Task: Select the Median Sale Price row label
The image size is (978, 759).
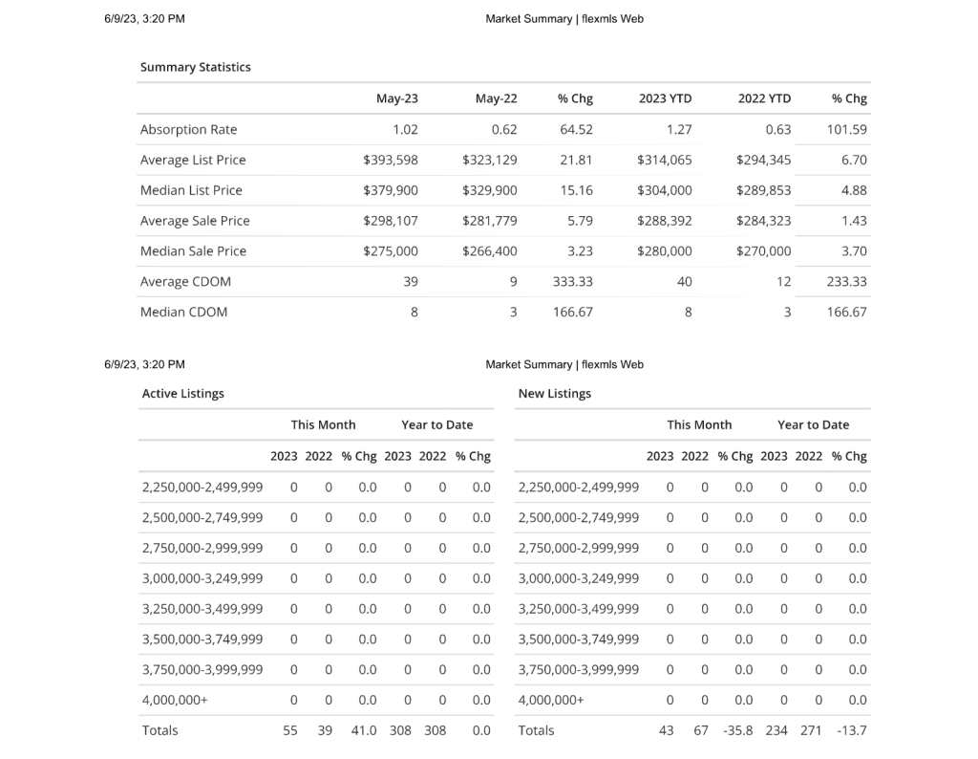Action: click(193, 251)
